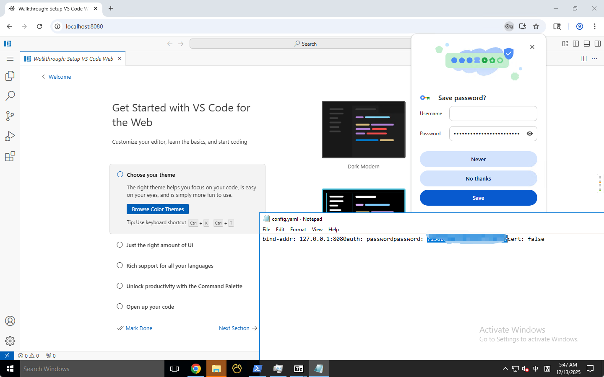The width and height of the screenshot is (604, 377).
Task: Expand the VS Code hamburger menu
Action: click(x=10, y=59)
